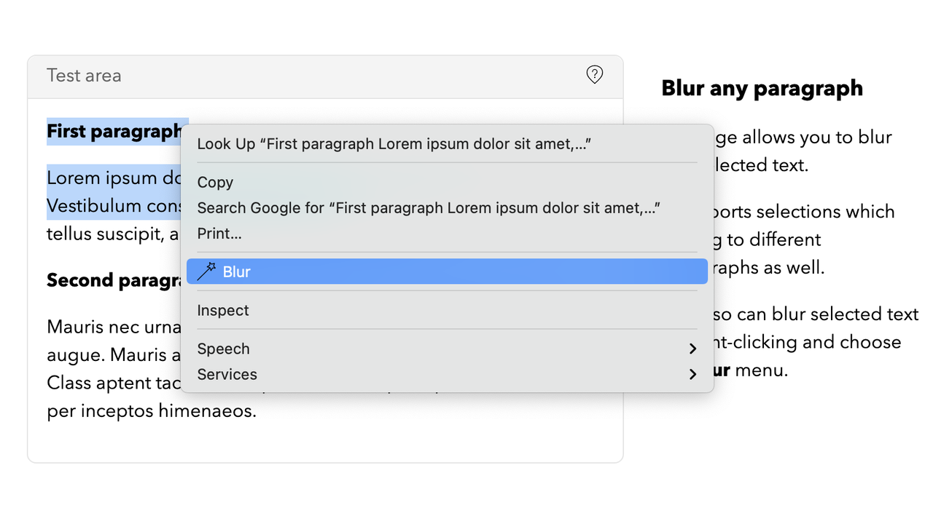Select Look Up "First paragraph…" menu item
The width and height of the screenshot is (933, 524).
394,144
